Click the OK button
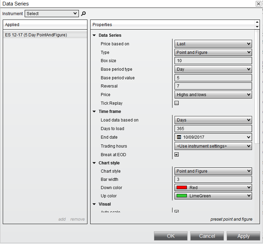Screen dimensions: 263x244 (171, 236)
